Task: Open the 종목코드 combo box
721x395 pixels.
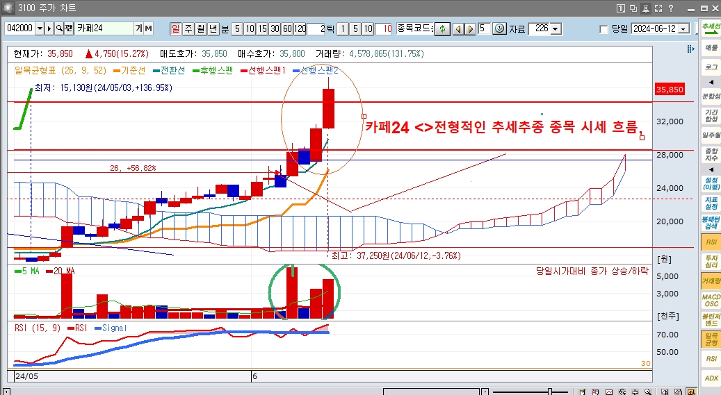Action: pyautogui.click(x=415, y=28)
